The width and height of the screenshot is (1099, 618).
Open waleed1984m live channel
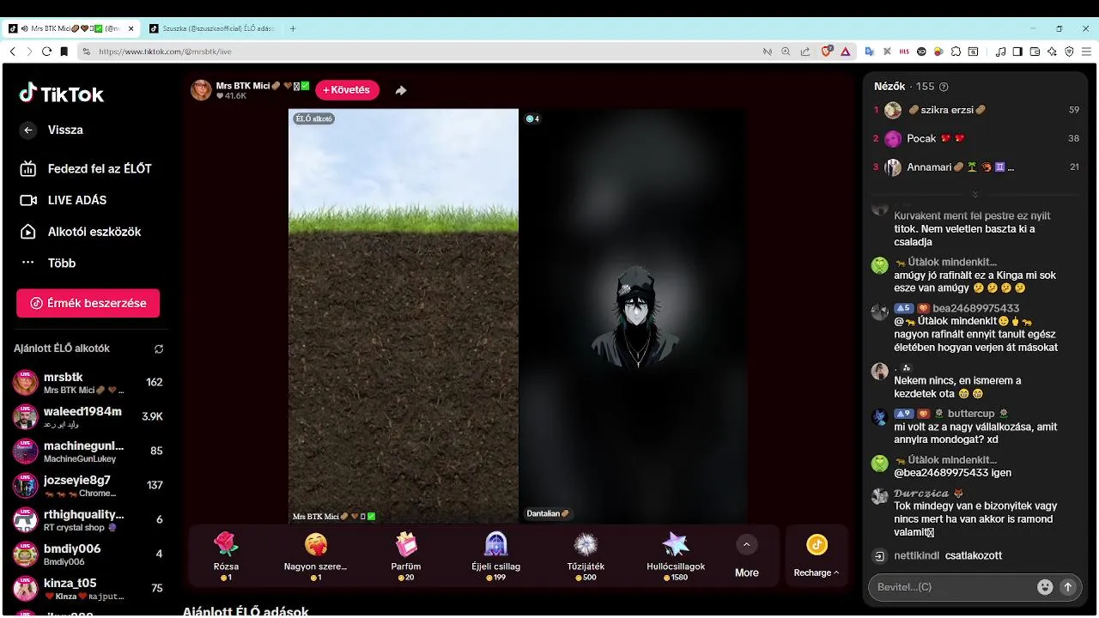click(88, 417)
